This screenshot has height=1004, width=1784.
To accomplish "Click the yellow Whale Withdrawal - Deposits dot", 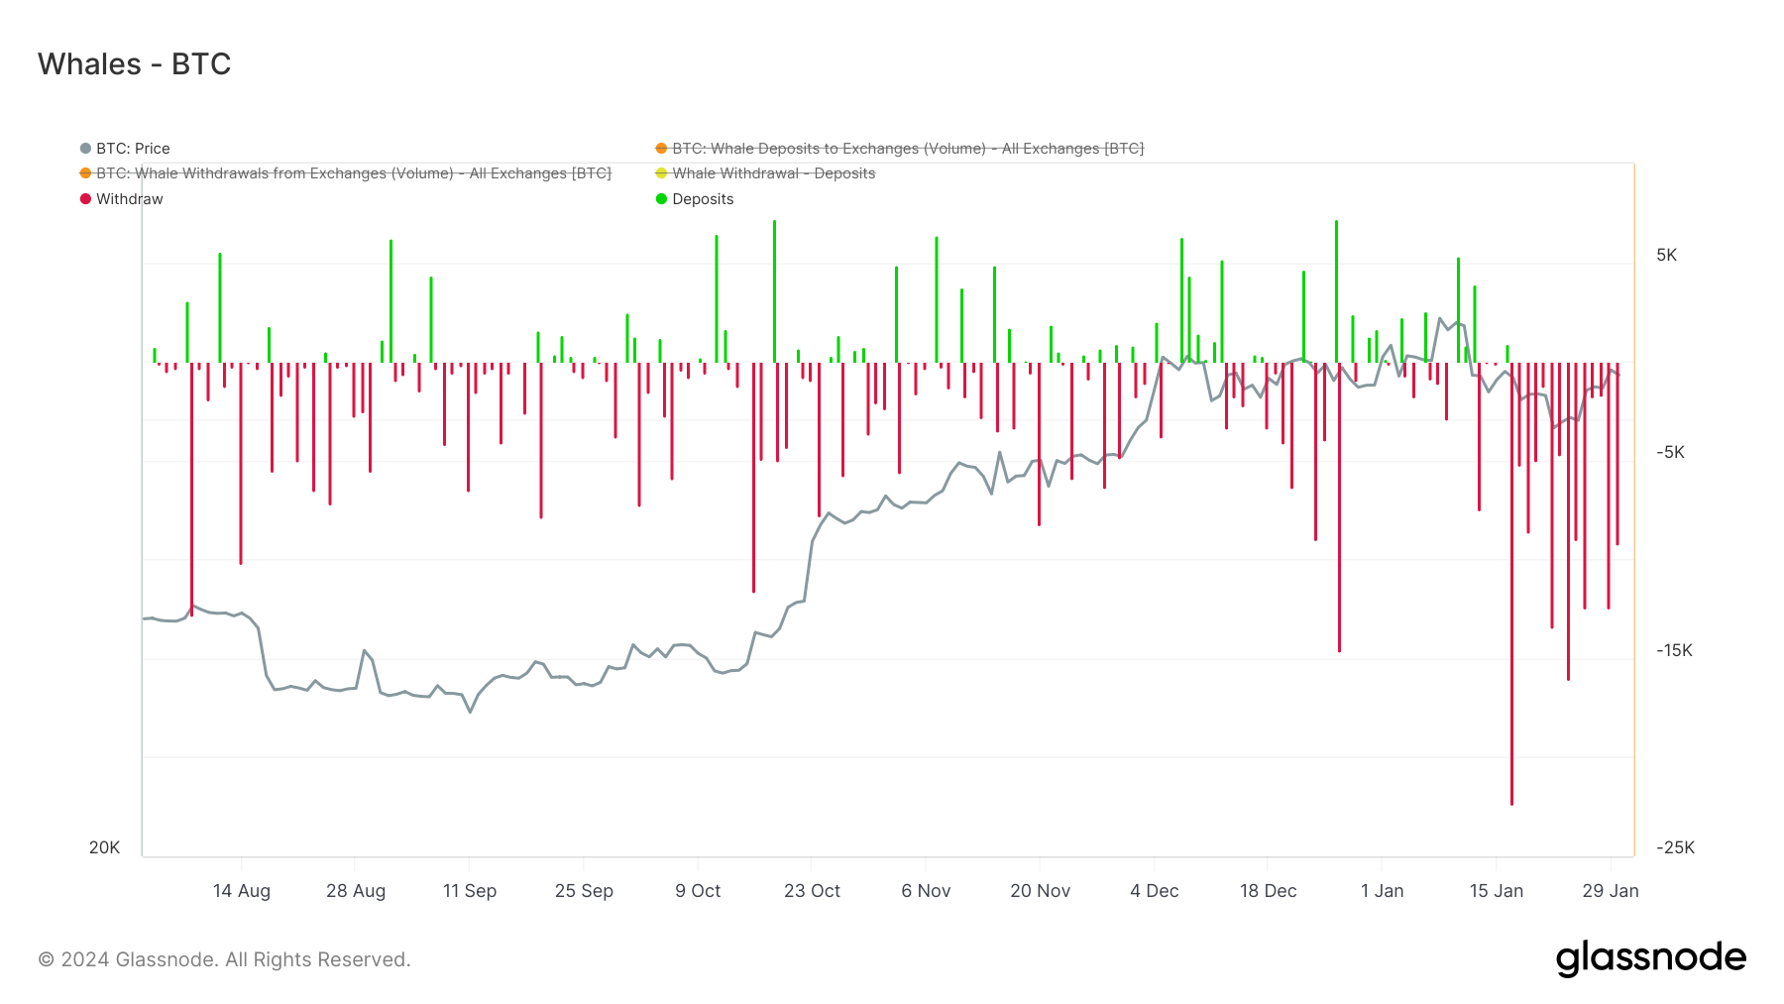I will coord(660,172).
